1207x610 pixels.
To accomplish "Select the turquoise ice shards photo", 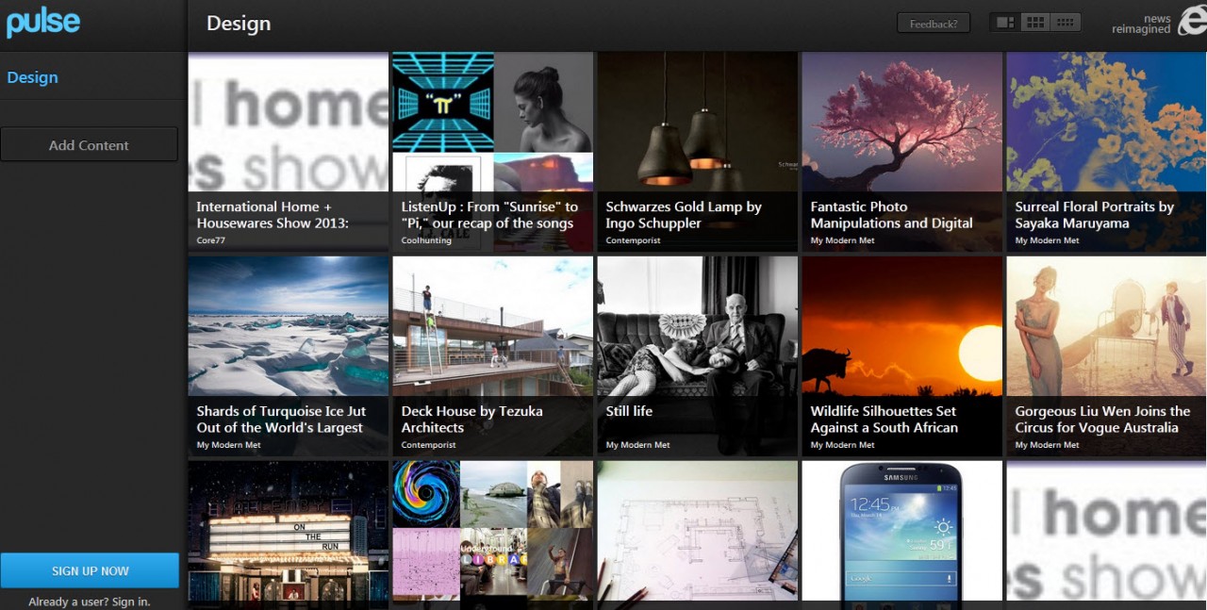I will (x=289, y=326).
